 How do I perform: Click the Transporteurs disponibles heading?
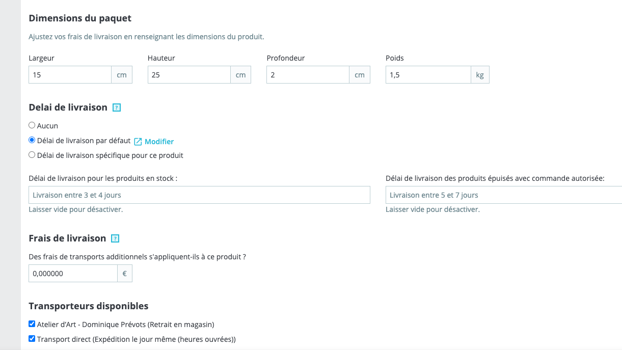tap(89, 306)
